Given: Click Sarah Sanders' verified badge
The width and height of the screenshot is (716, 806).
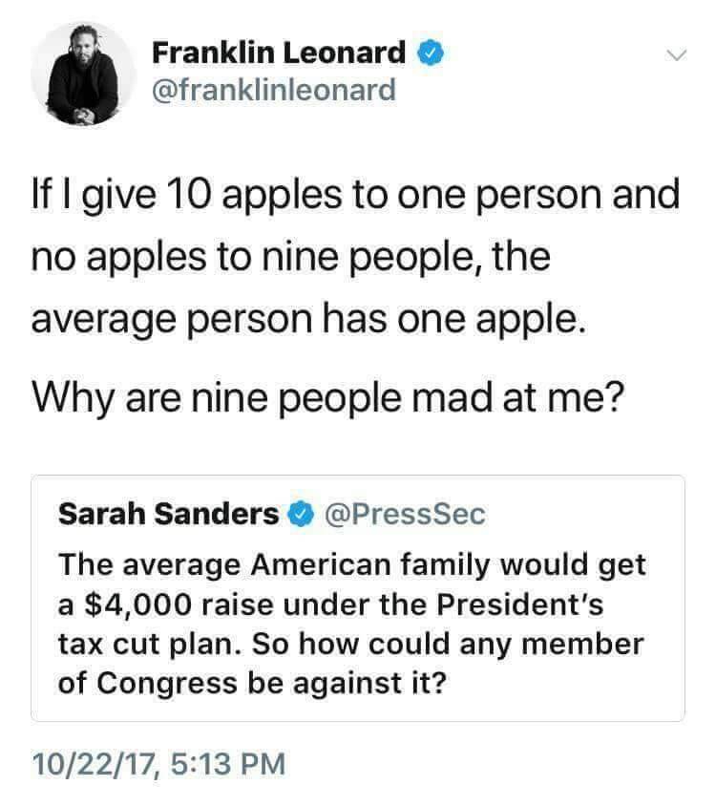Looking at the screenshot, I should pos(303,514).
